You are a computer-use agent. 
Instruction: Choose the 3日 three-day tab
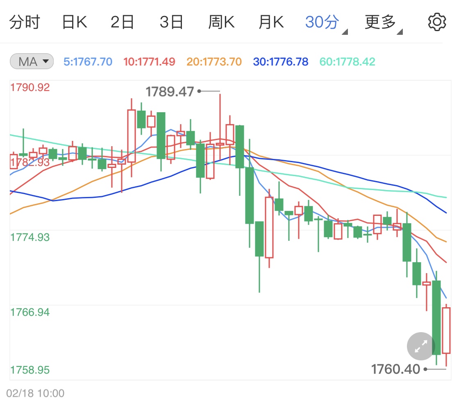tap(172, 22)
